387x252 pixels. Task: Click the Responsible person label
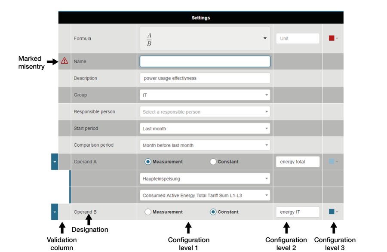click(94, 111)
